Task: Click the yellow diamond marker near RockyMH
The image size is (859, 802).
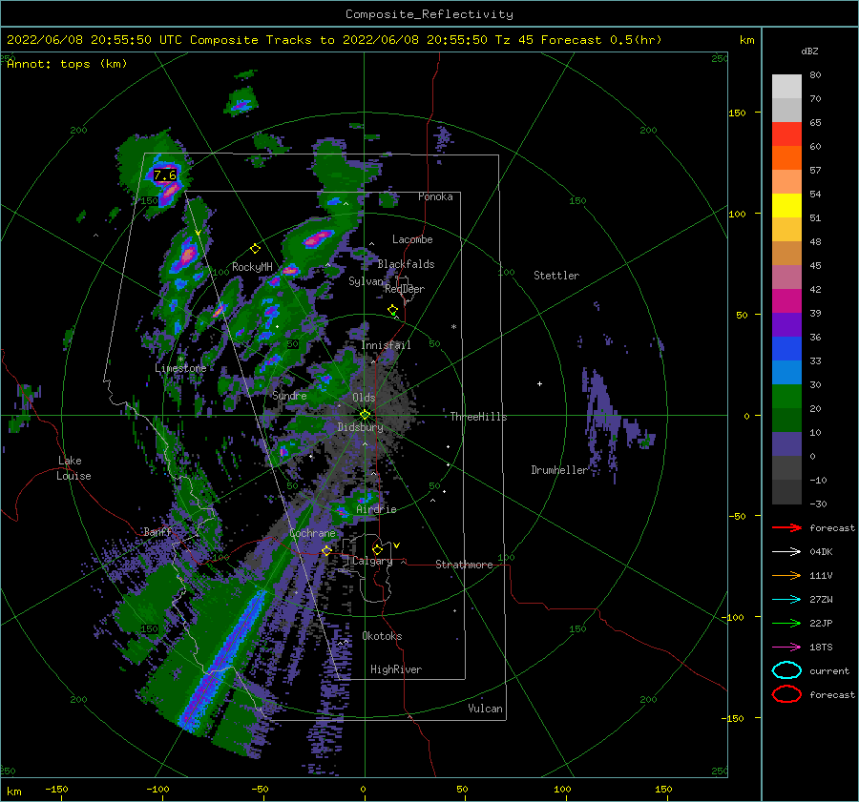Action: pos(255,249)
